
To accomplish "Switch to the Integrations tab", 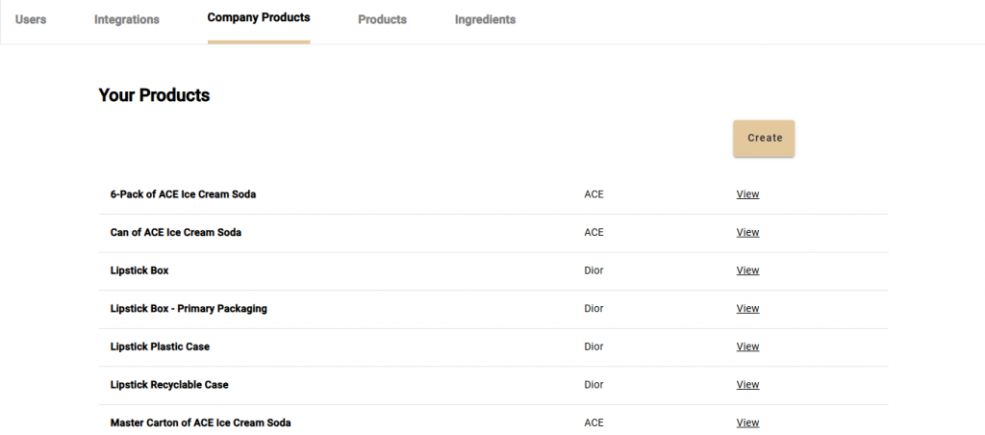I will pyautogui.click(x=127, y=19).
